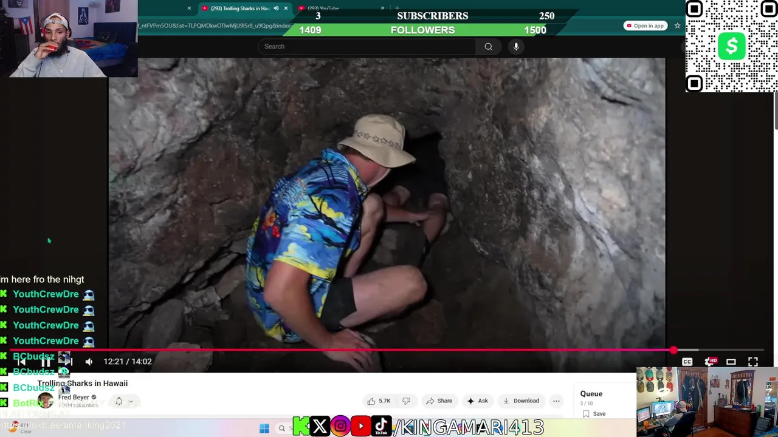This screenshot has width=778, height=437.
Task: Mute the tab via its speaker icon
Action: pyautogui.click(x=276, y=8)
